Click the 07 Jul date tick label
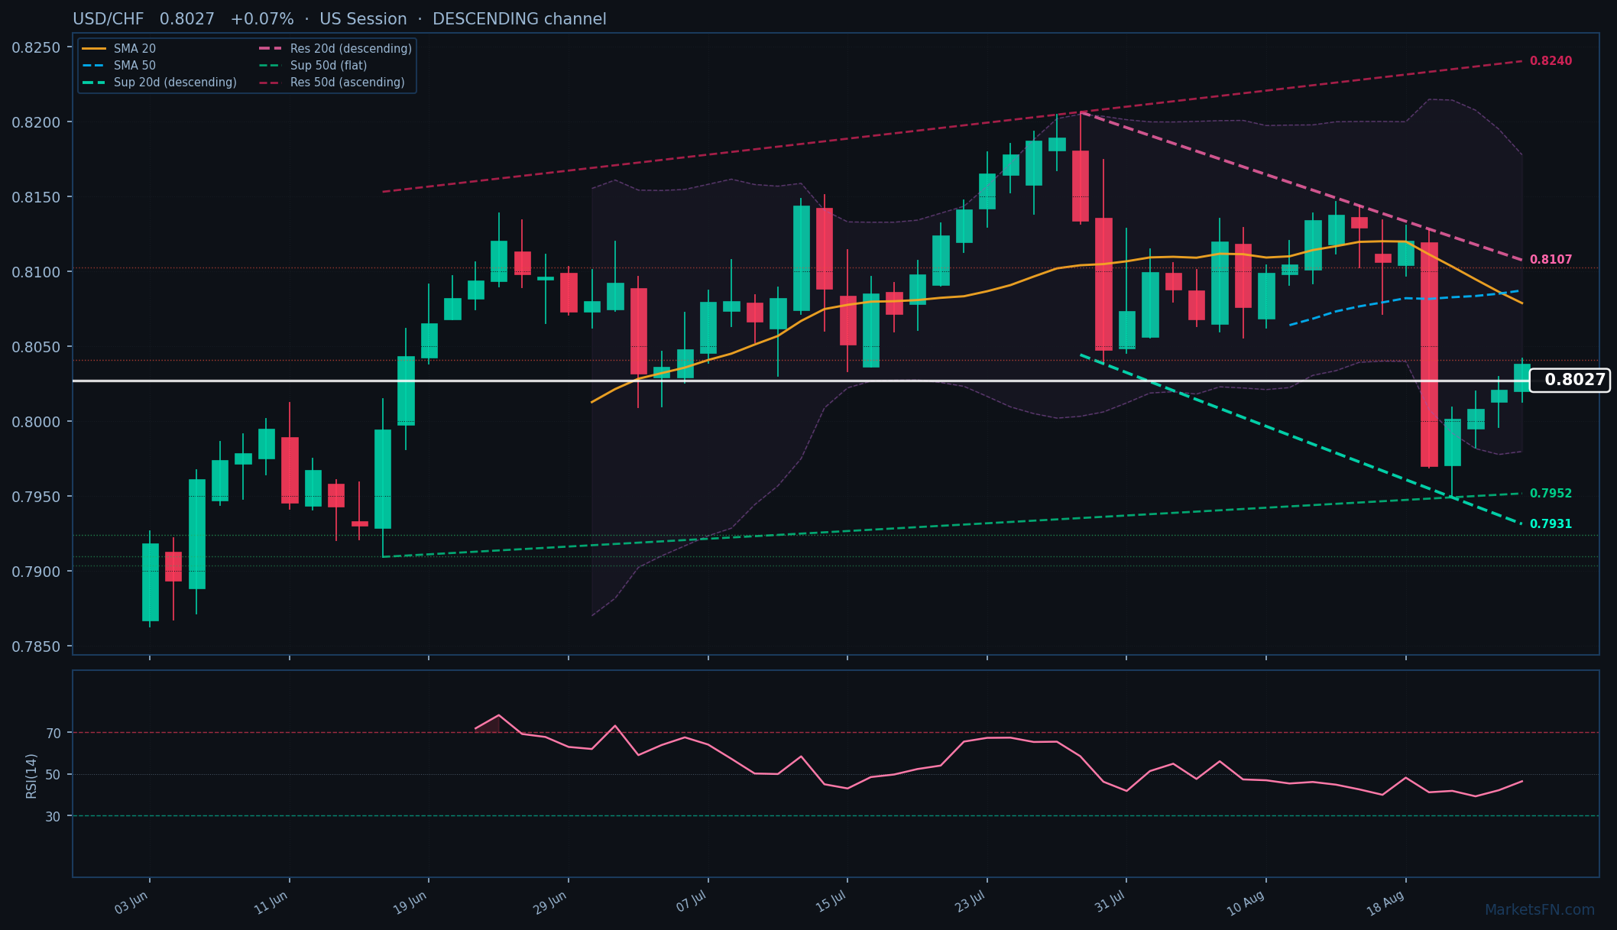The width and height of the screenshot is (1617, 930). point(692,903)
